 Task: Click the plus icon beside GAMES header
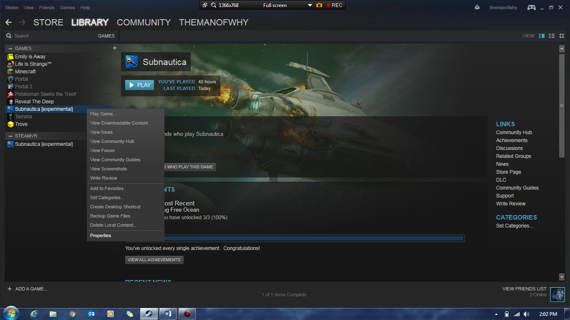[x=115, y=48]
